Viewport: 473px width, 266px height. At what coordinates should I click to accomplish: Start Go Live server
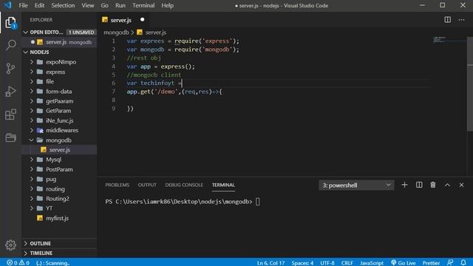coord(404,263)
